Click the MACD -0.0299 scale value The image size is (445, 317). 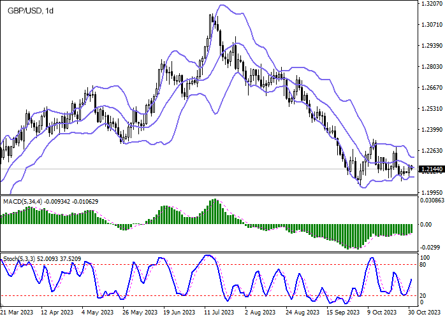pyautogui.click(x=432, y=246)
